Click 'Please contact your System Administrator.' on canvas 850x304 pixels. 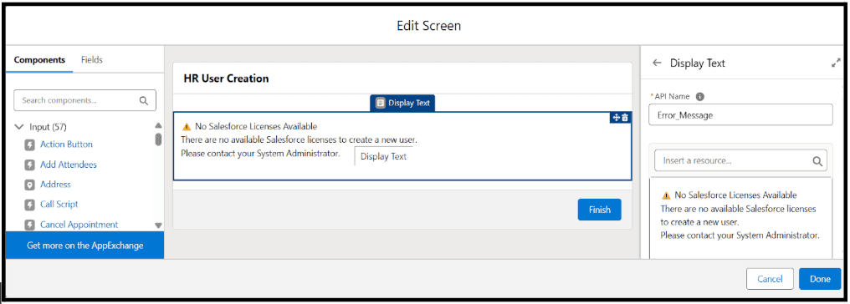click(260, 153)
